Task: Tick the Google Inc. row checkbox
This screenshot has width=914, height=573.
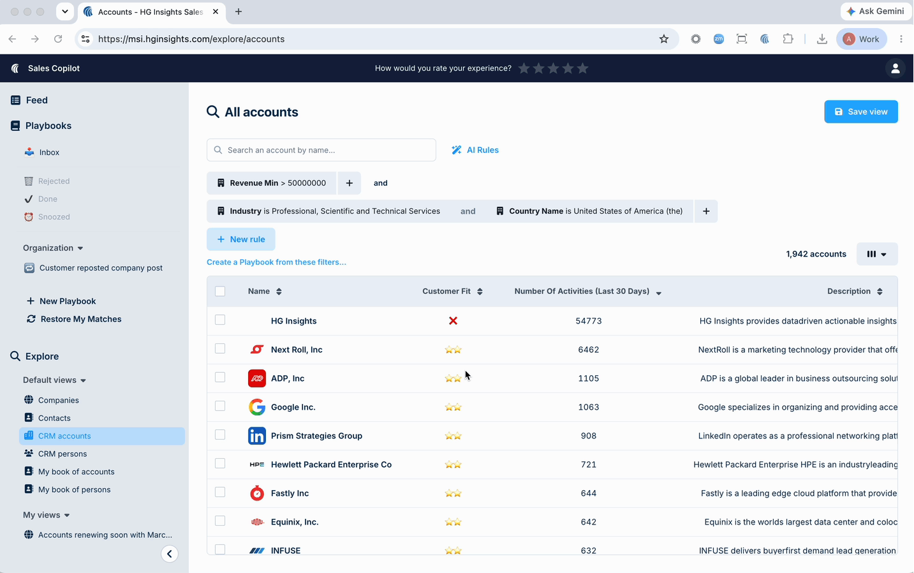Action: 220,406
